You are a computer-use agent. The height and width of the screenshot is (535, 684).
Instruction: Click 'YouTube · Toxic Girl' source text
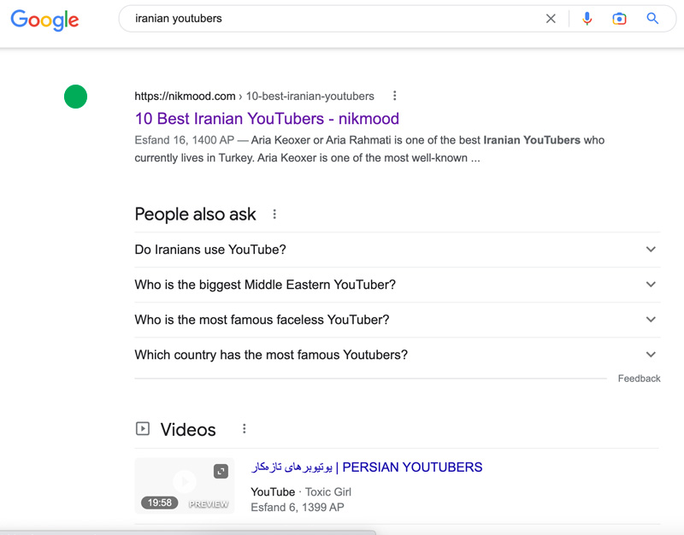pyautogui.click(x=301, y=491)
